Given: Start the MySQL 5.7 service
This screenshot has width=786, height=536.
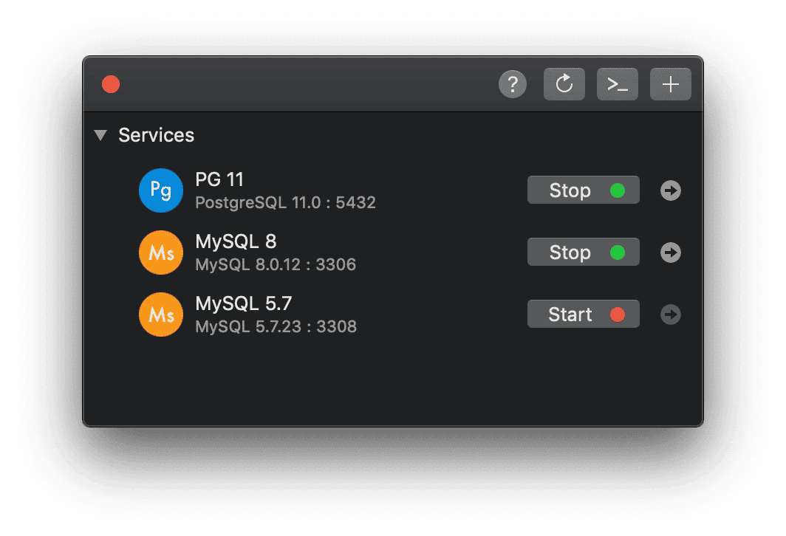Looking at the screenshot, I should [584, 314].
